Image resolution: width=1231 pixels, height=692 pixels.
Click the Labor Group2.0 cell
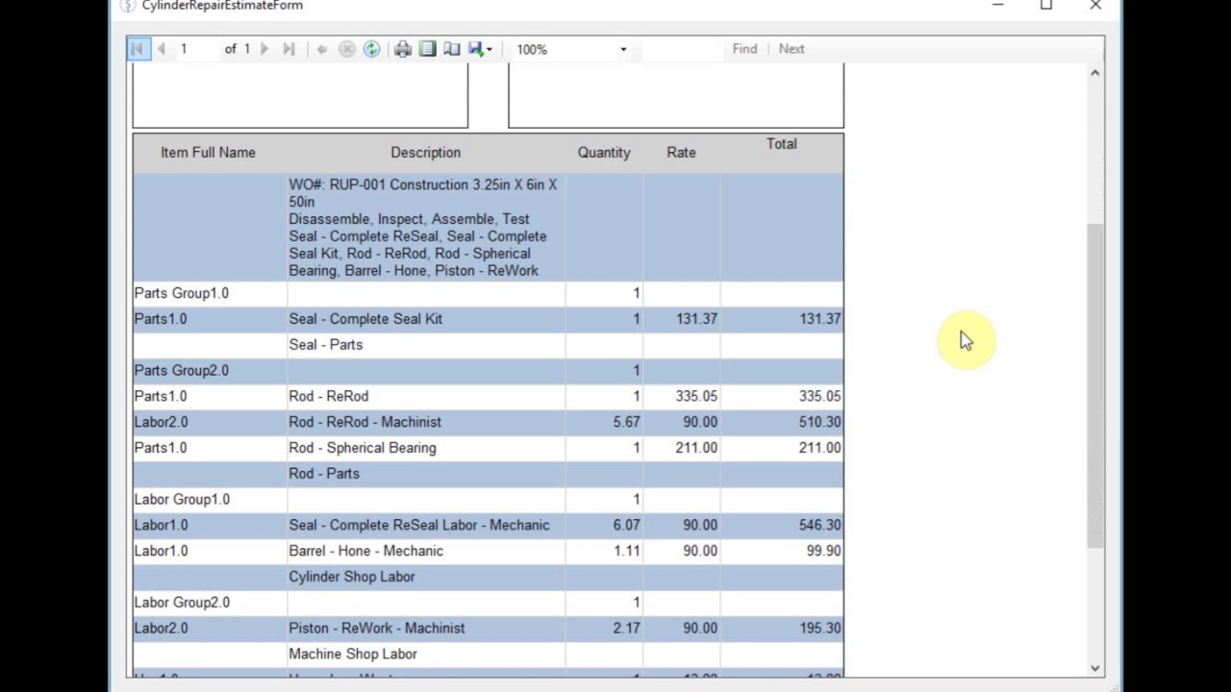pyautogui.click(x=182, y=603)
